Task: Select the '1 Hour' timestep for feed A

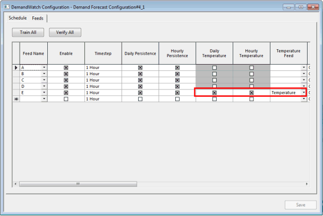Action: coord(103,68)
